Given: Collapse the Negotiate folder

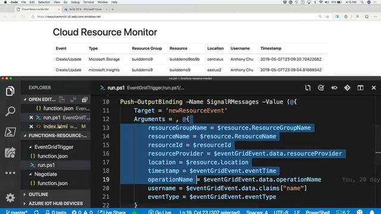Looking at the screenshot, I should point(30,174).
